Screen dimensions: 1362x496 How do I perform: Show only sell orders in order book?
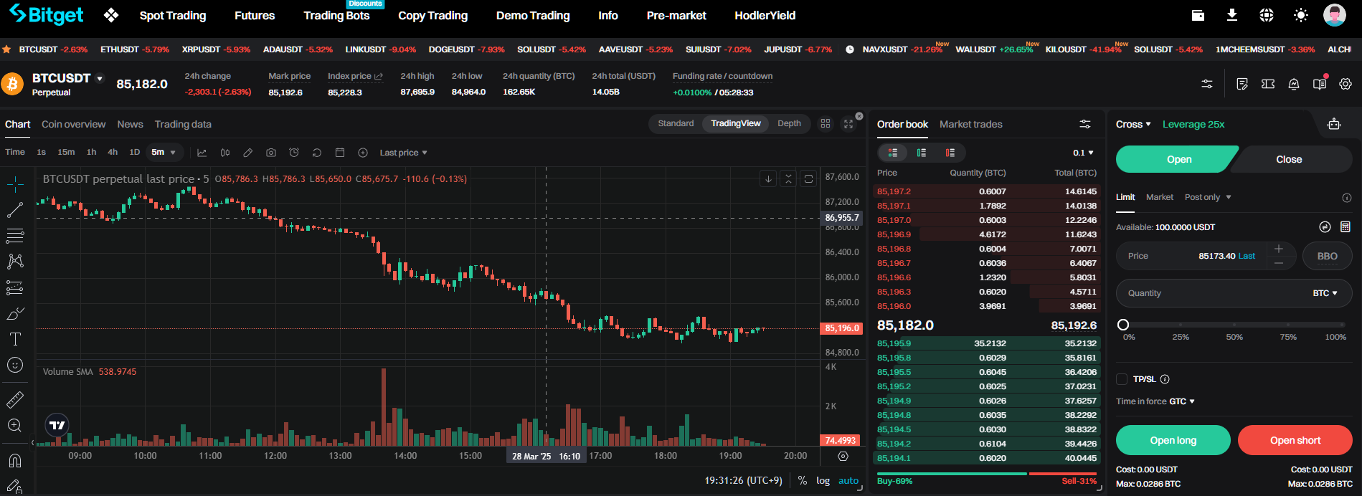[950, 153]
